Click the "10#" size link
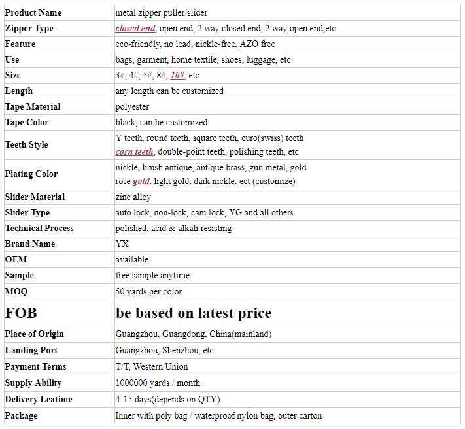Image resolution: width=465 pixels, height=429 pixels. click(178, 76)
